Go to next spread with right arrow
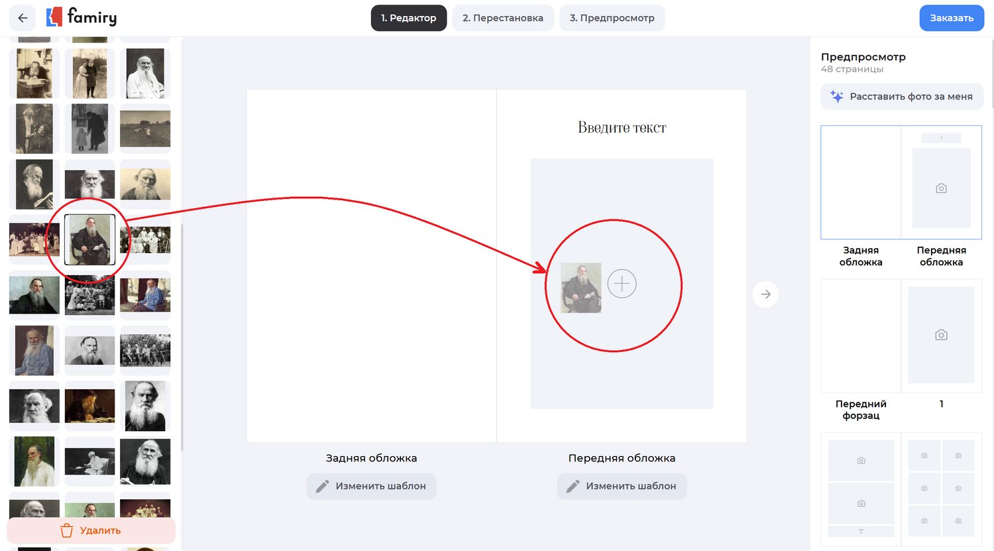The height and width of the screenshot is (551, 994). [x=765, y=294]
